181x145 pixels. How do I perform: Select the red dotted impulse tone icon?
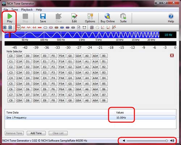pyautogui.click(x=40, y=28)
